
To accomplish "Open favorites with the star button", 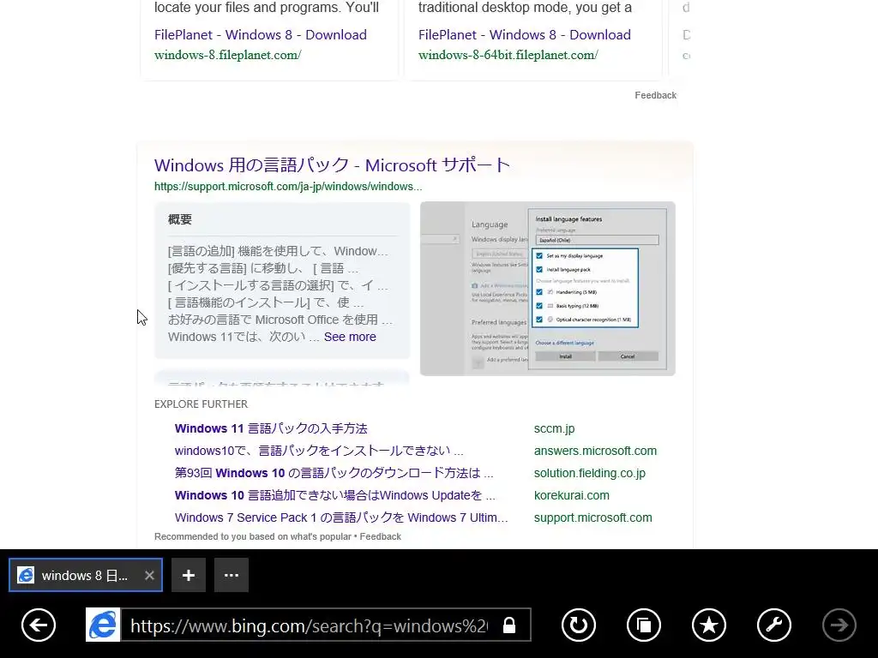I will [x=709, y=625].
